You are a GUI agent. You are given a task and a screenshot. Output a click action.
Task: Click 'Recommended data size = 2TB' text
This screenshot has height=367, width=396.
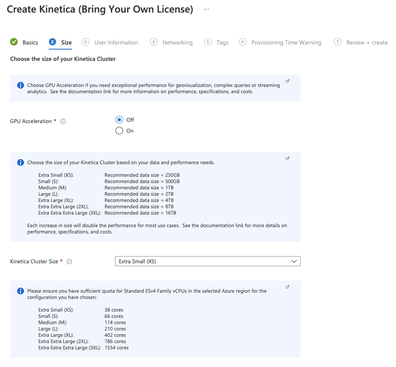point(139,194)
